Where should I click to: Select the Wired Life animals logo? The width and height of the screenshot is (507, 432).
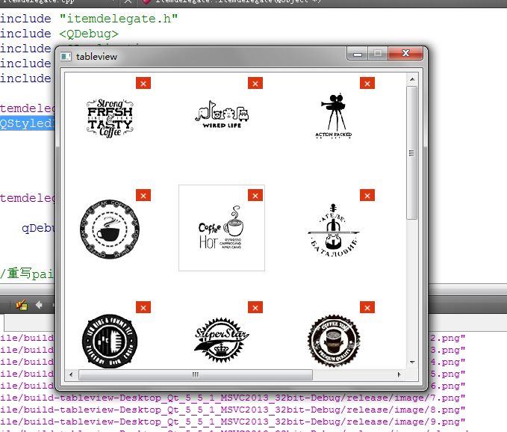222,114
